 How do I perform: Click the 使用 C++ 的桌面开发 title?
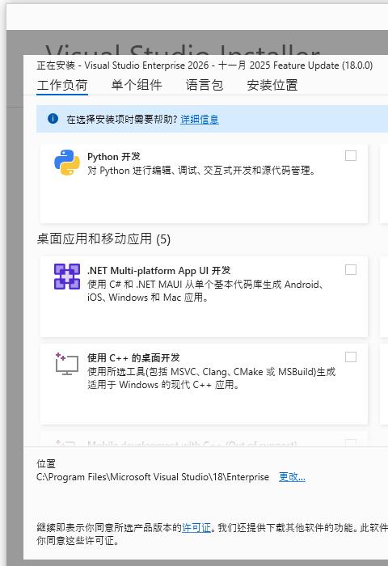pyautogui.click(x=133, y=357)
